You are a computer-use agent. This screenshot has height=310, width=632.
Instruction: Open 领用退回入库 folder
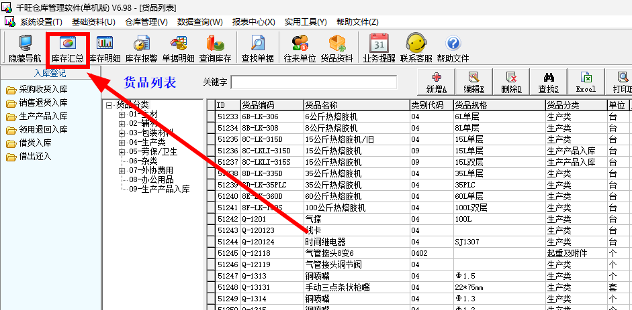(37, 130)
